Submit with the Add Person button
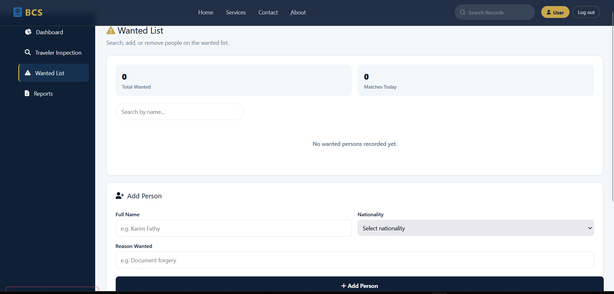The width and height of the screenshot is (614, 294). click(x=360, y=284)
